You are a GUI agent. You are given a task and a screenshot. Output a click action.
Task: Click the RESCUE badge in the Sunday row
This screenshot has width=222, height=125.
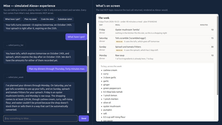[119, 50]
